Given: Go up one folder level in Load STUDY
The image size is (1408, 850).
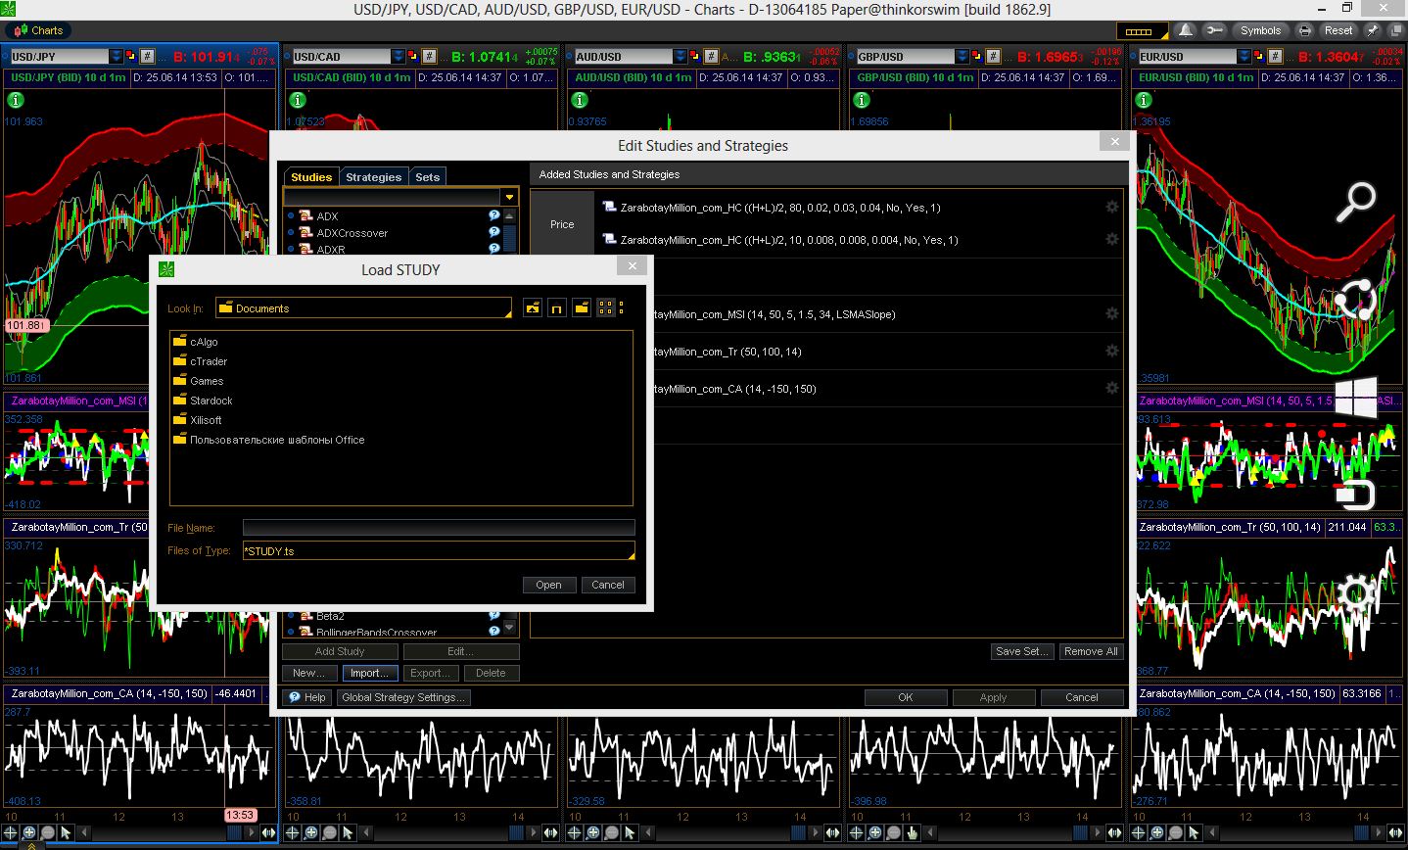Looking at the screenshot, I should 533,308.
